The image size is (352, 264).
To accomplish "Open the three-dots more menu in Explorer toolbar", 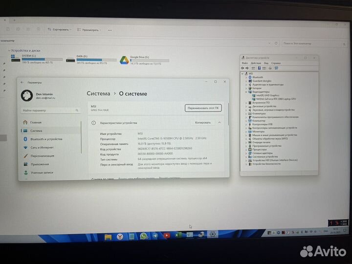I will pos(110,30).
